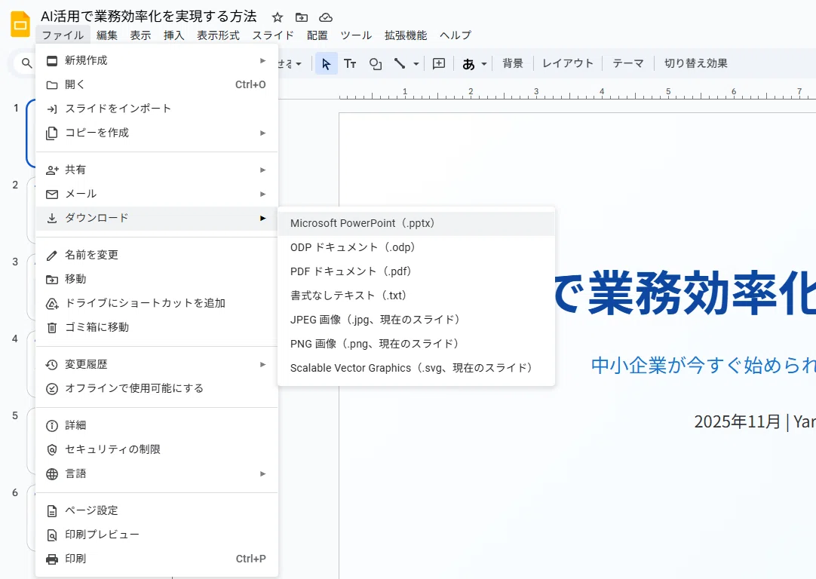
Task: Click the Google Slides home logo
Action: (20, 24)
